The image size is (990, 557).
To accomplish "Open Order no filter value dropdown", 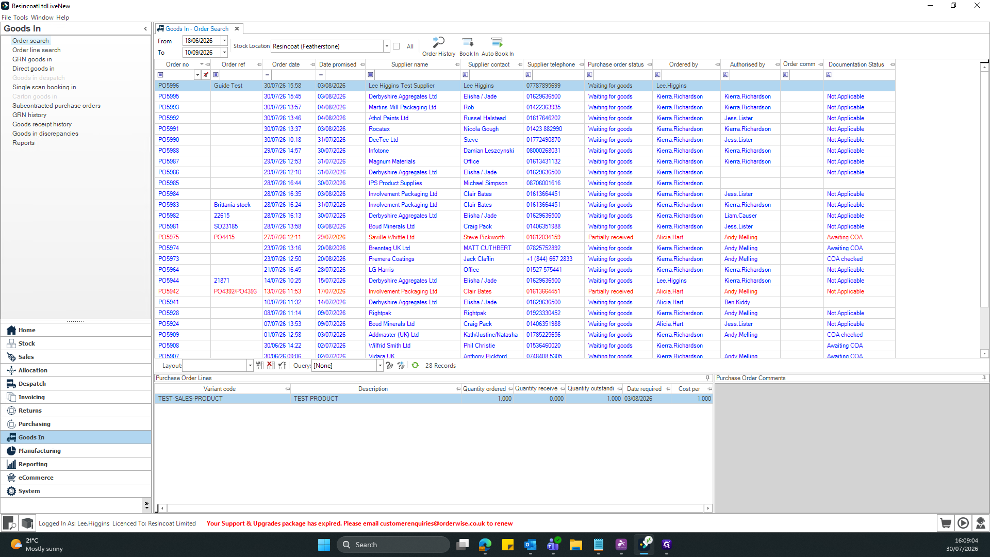I will point(197,75).
